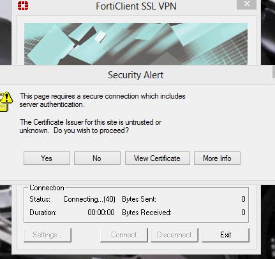Click the Disconnect button
Image resolution: width=275 pixels, height=259 pixels.
174,235
